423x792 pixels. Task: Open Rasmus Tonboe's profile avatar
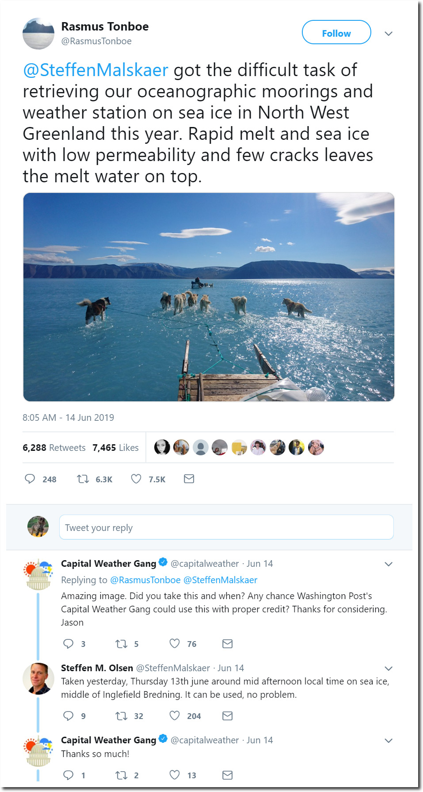[x=38, y=34]
